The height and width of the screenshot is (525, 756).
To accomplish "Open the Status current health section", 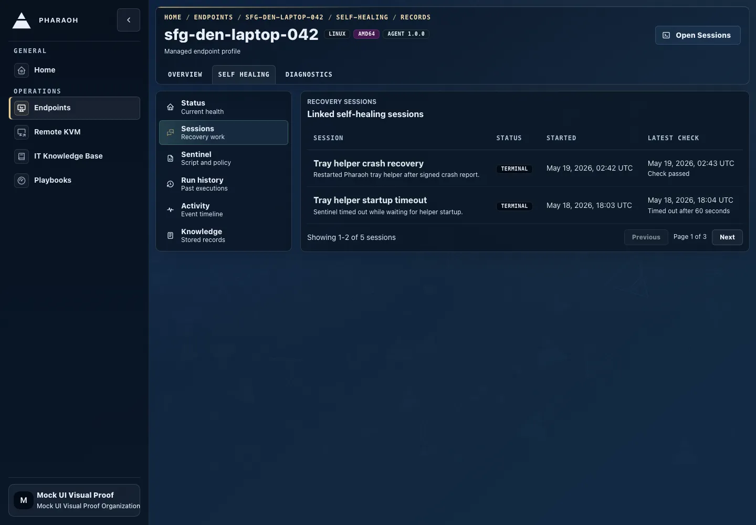I will pos(224,107).
